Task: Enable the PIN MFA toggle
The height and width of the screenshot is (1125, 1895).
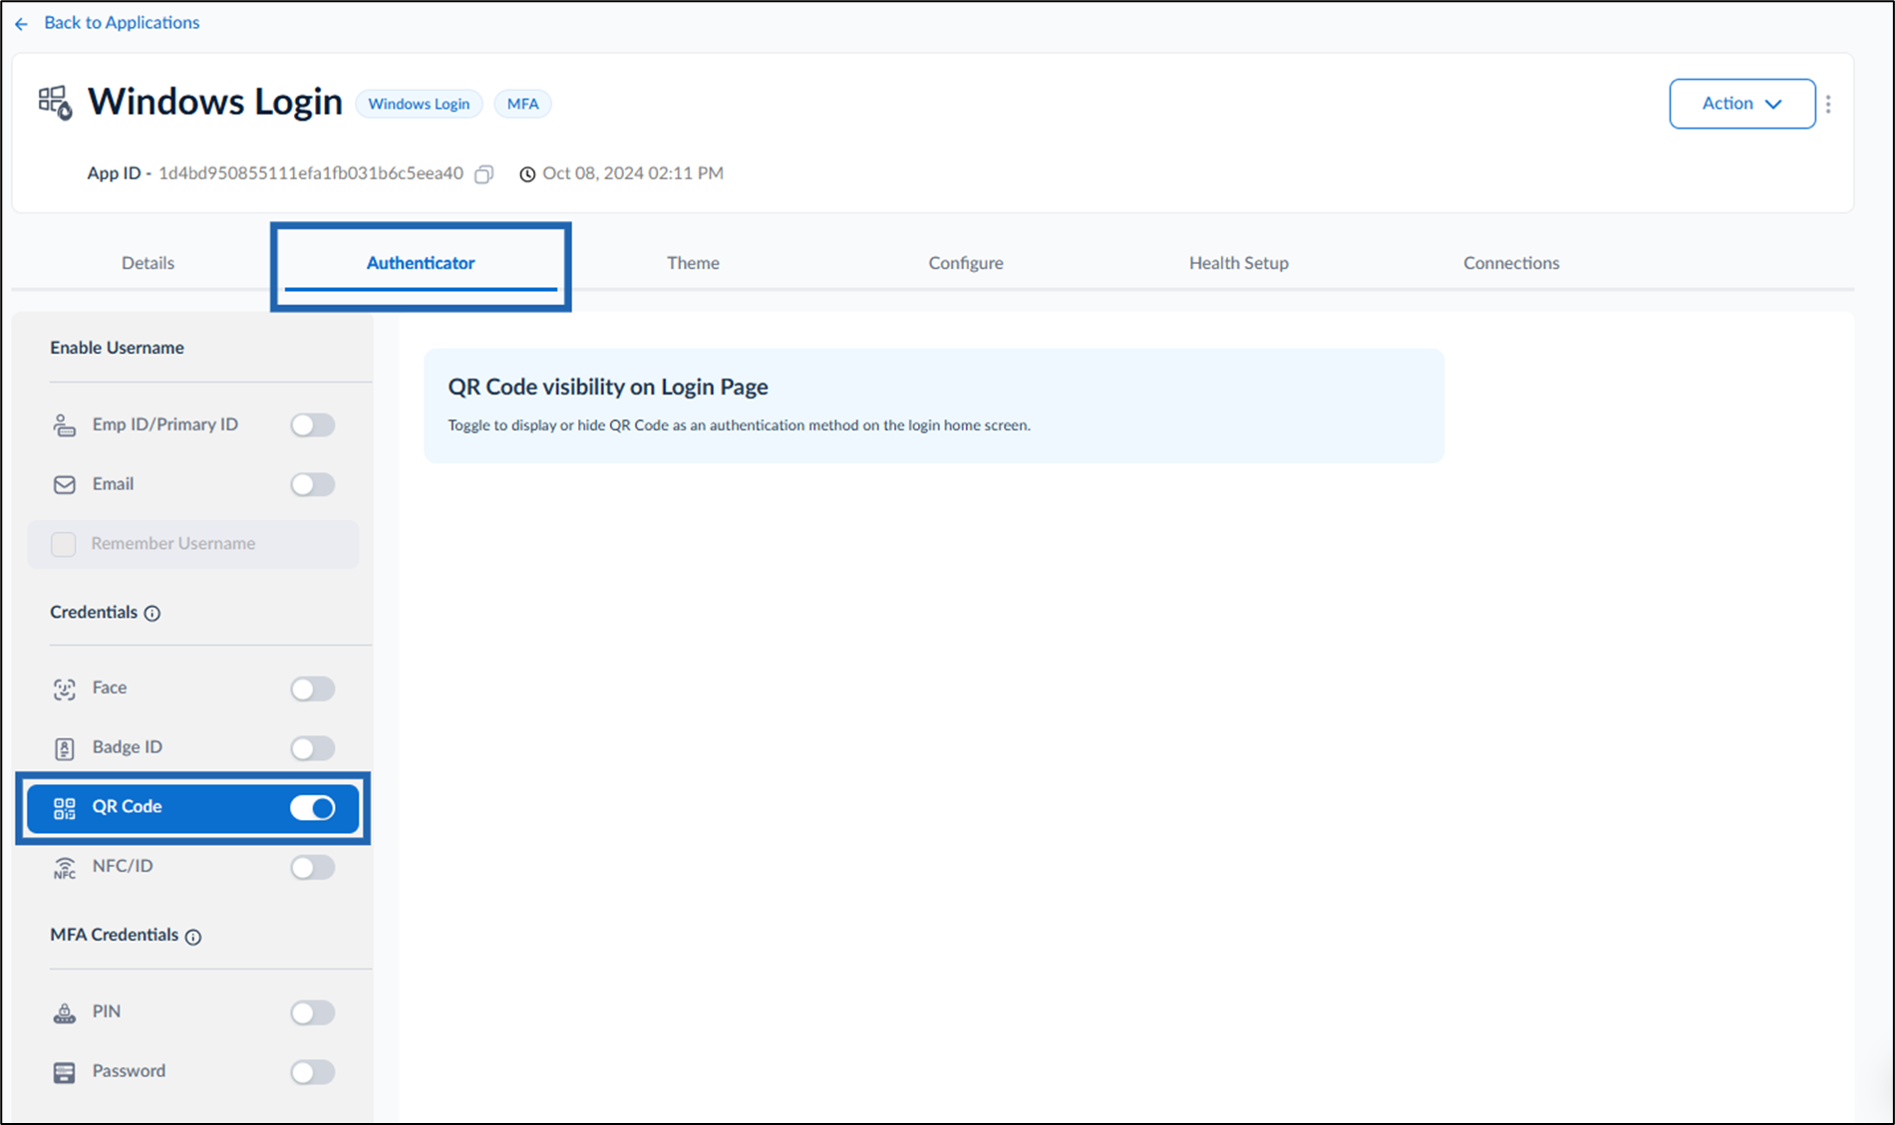Action: (x=313, y=1012)
